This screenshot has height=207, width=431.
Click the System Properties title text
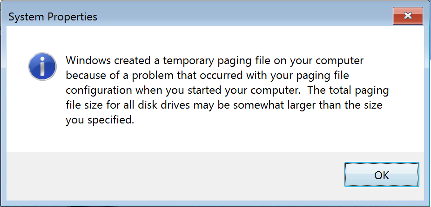(53, 17)
